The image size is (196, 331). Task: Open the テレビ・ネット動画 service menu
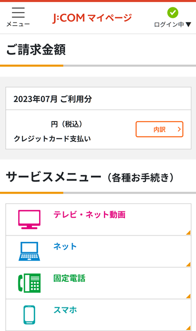click(x=98, y=220)
